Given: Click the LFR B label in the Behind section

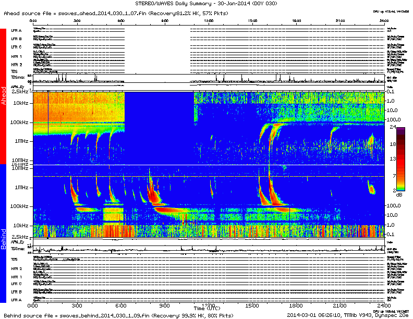Looking at the screenshot, I should coord(16,291).
